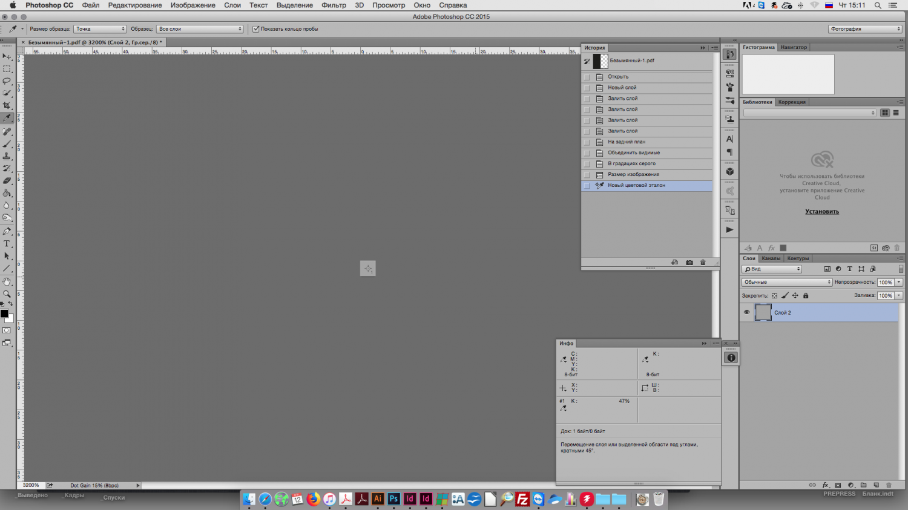The height and width of the screenshot is (510, 908).
Task: Toggle lock position
Action: [x=795, y=296]
